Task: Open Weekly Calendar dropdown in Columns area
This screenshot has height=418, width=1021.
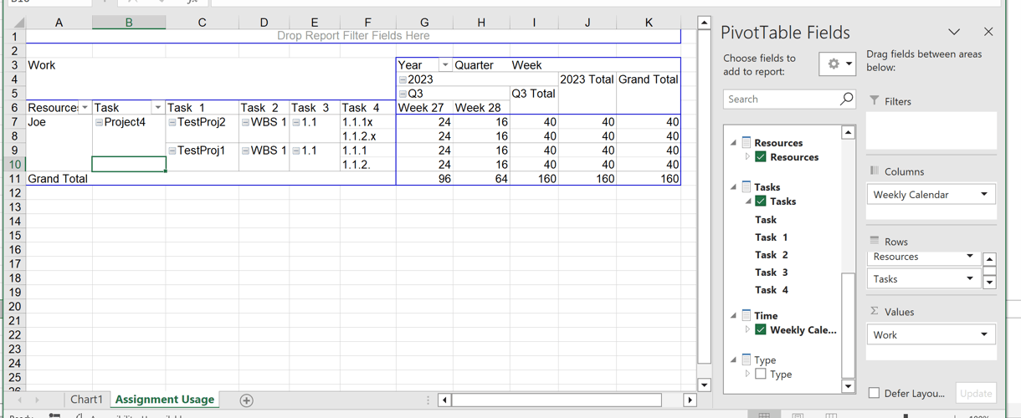Action: pyautogui.click(x=984, y=195)
